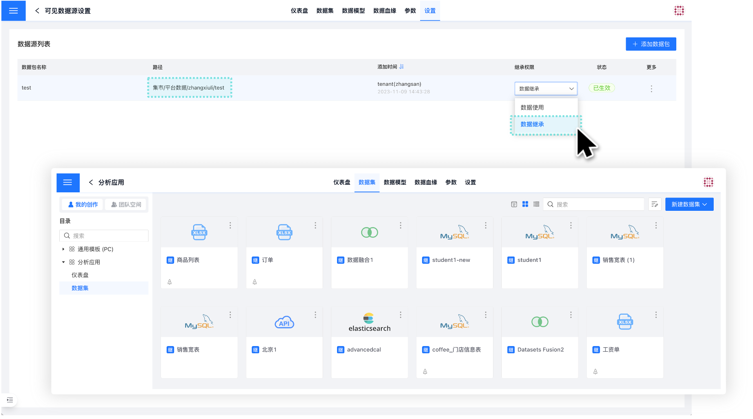Click the MasterCard/融合 icon for 数据融合1

(369, 232)
